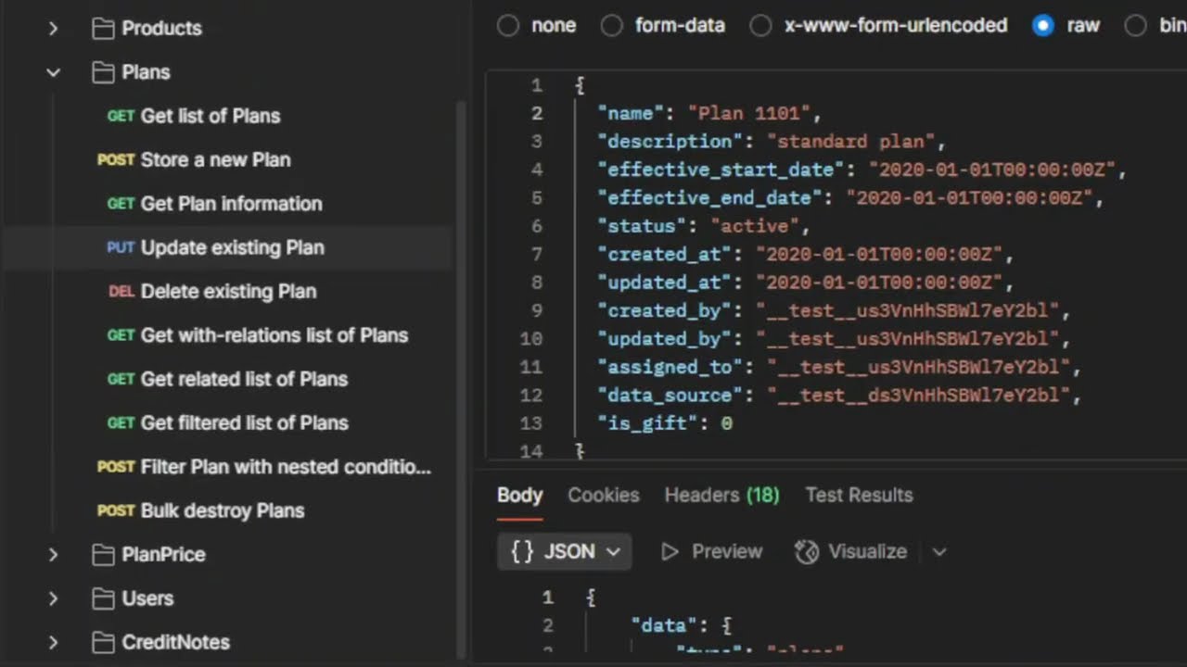Click the Visualize button
Image resolution: width=1187 pixels, height=667 pixels.
(x=850, y=552)
